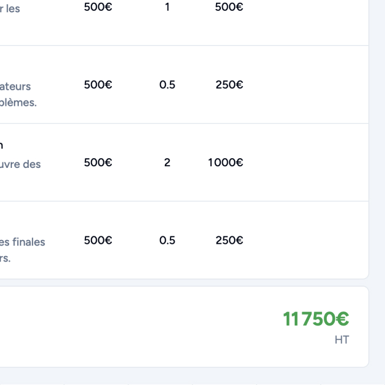
Task: Click the description text "es finales"
Action: pos(22,242)
